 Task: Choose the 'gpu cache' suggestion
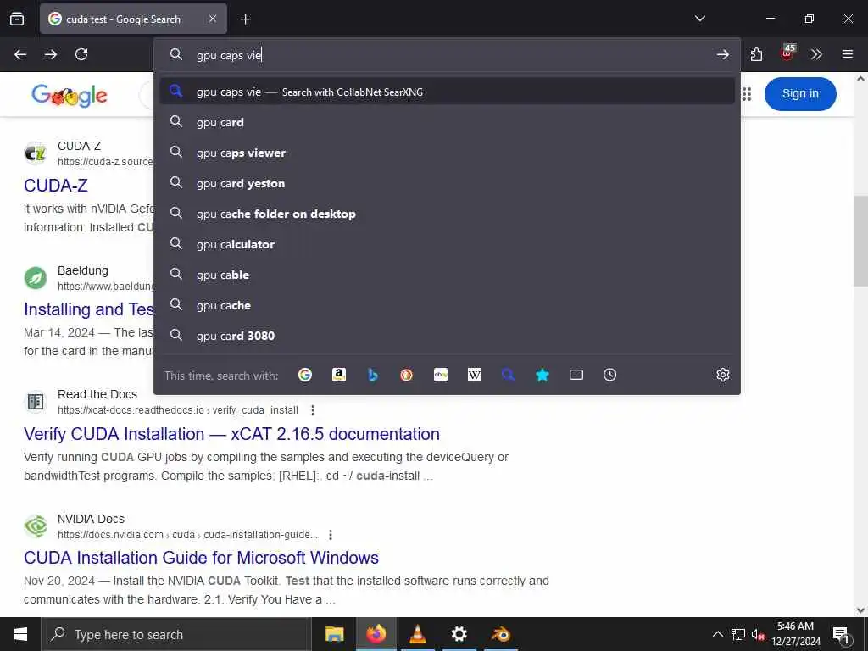pyautogui.click(x=448, y=305)
